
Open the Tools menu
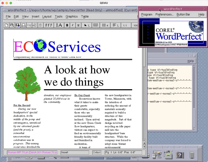tap(58, 17)
